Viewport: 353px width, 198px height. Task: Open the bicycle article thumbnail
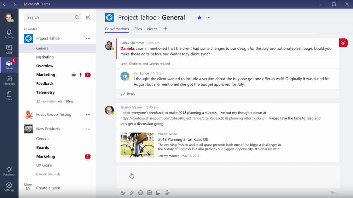click(x=137, y=145)
